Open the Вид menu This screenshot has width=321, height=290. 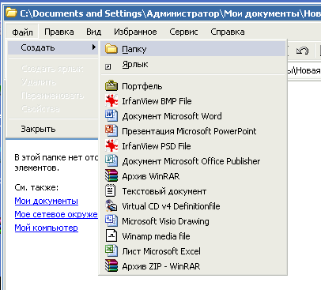pos(93,32)
